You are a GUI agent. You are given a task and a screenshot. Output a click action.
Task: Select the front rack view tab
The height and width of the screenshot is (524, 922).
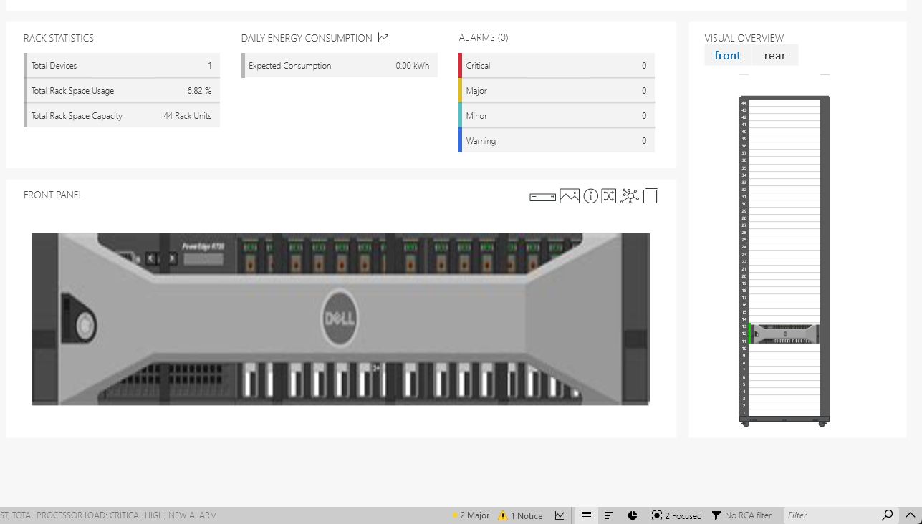727,56
